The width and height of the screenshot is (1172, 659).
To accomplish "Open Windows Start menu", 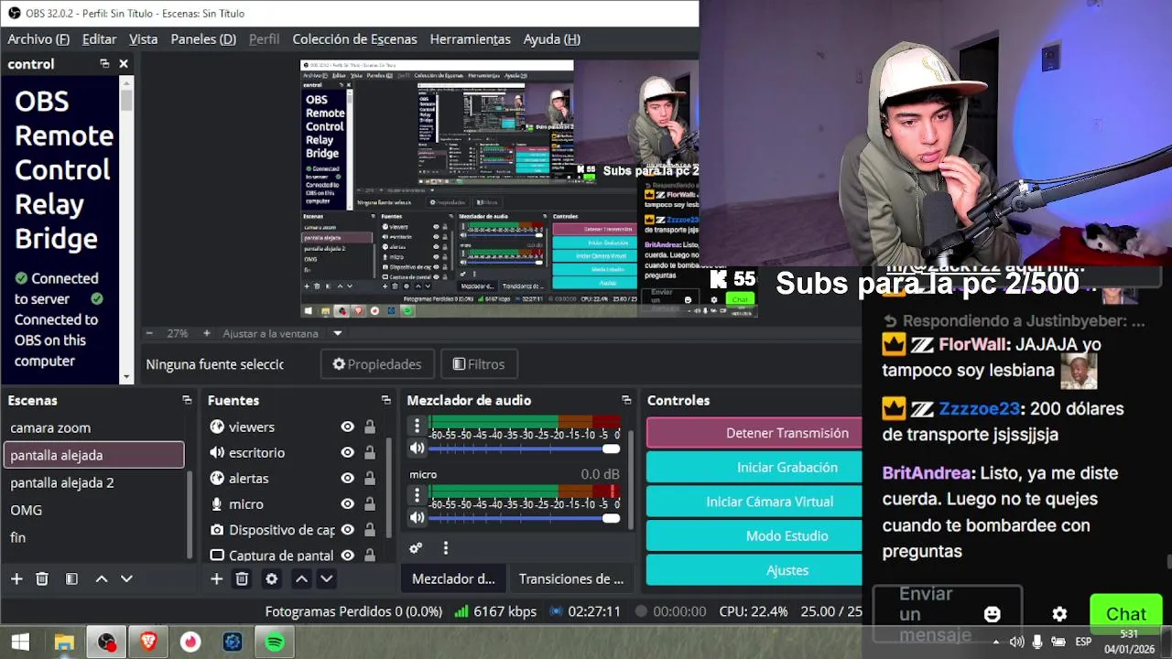I will pyautogui.click(x=20, y=642).
